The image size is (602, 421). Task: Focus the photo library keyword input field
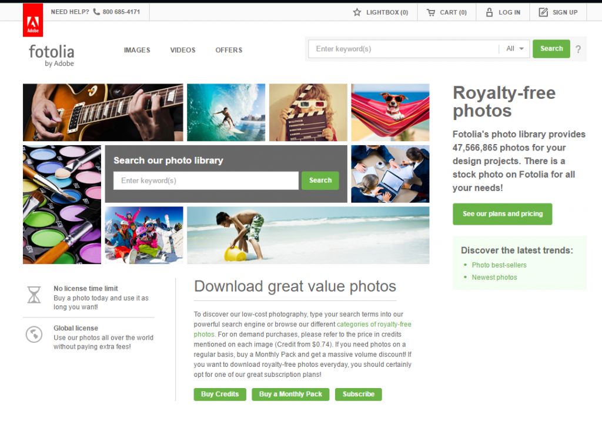[x=206, y=181]
